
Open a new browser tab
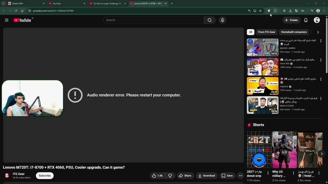(172, 4)
